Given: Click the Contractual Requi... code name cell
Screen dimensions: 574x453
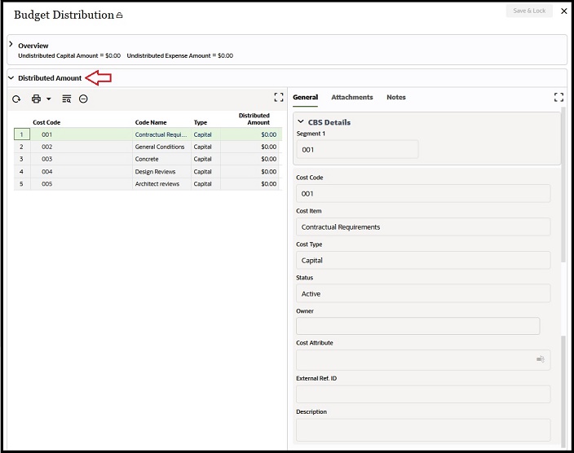Looking at the screenshot, I should pyautogui.click(x=161, y=134).
